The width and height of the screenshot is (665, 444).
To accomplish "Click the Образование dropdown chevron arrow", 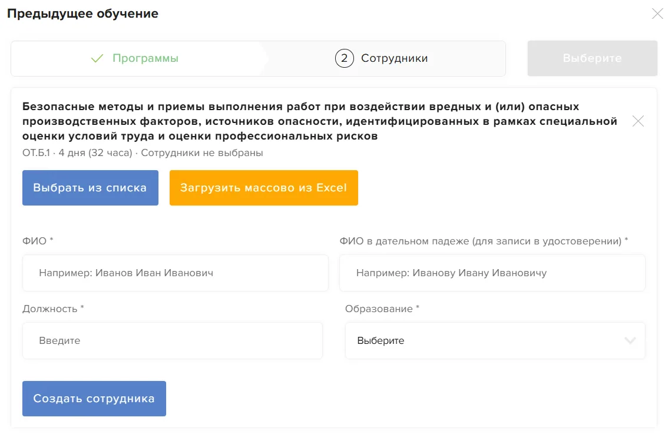I will click(x=630, y=340).
